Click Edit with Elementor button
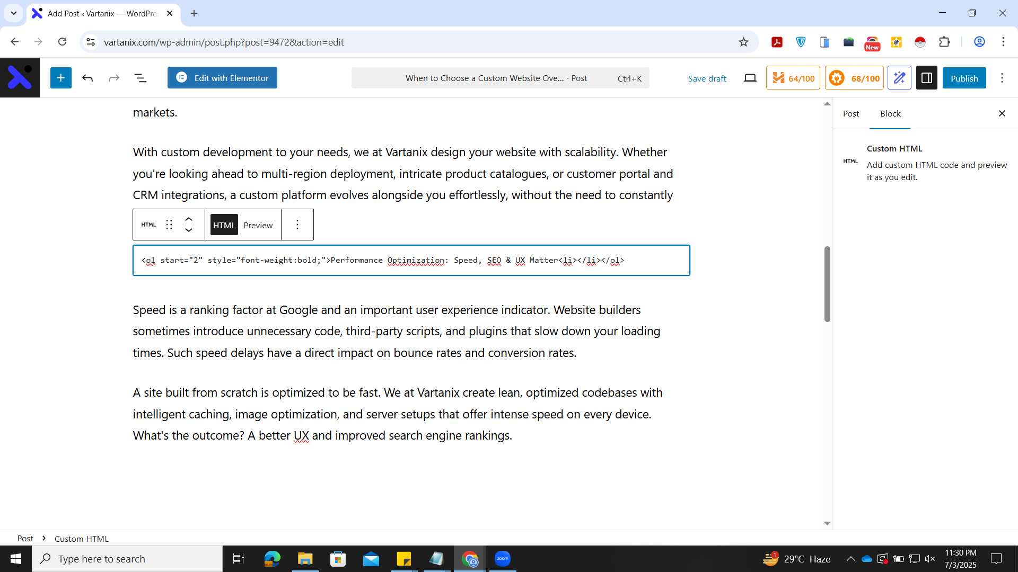Image resolution: width=1018 pixels, height=572 pixels. [x=222, y=78]
